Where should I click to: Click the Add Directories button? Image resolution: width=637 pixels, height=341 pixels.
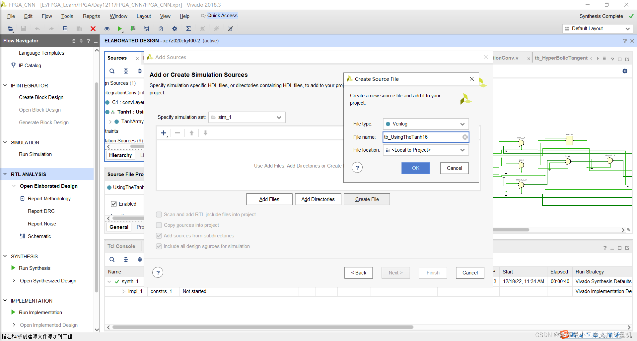318,199
